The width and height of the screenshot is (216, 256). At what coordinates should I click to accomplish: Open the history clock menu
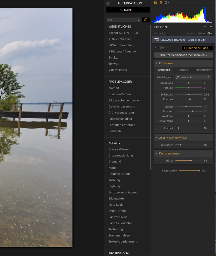(167, 2)
